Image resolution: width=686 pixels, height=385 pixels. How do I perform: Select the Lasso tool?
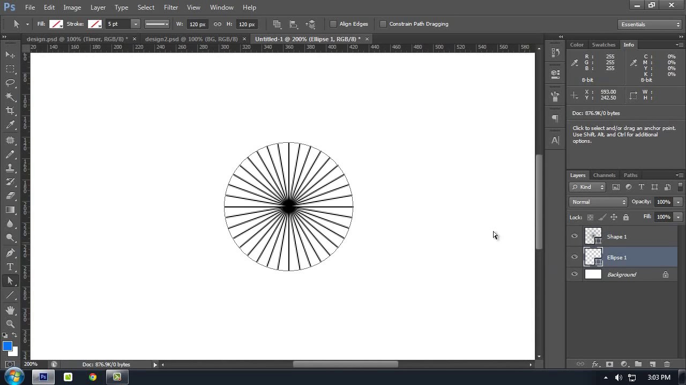10,82
